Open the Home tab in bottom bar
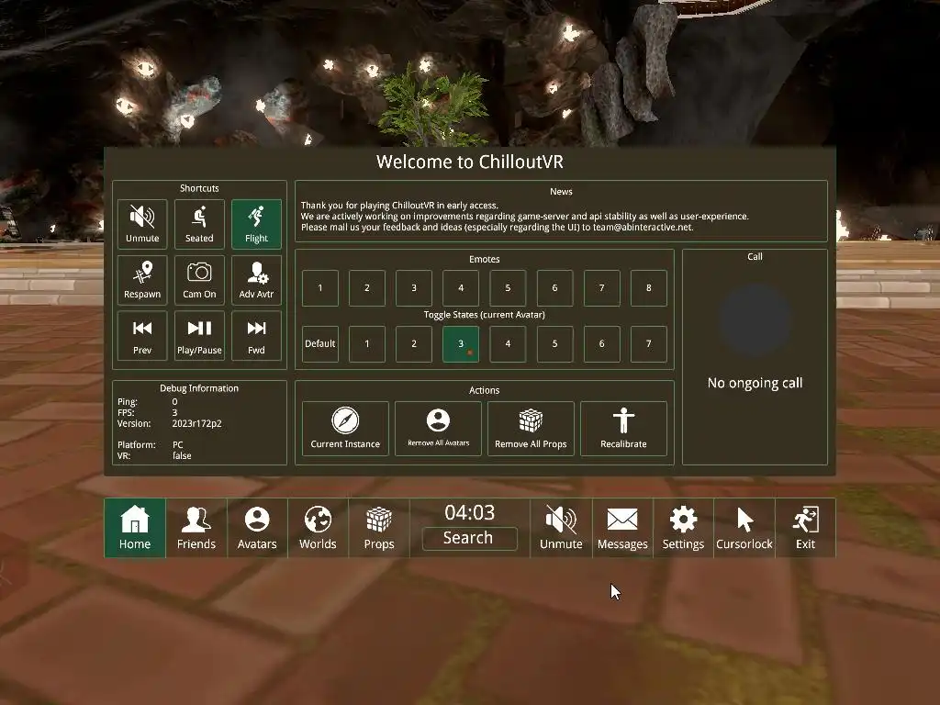This screenshot has width=940, height=705. [x=135, y=528]
